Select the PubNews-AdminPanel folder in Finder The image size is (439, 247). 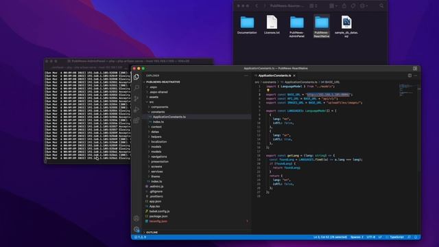[297, 27]
